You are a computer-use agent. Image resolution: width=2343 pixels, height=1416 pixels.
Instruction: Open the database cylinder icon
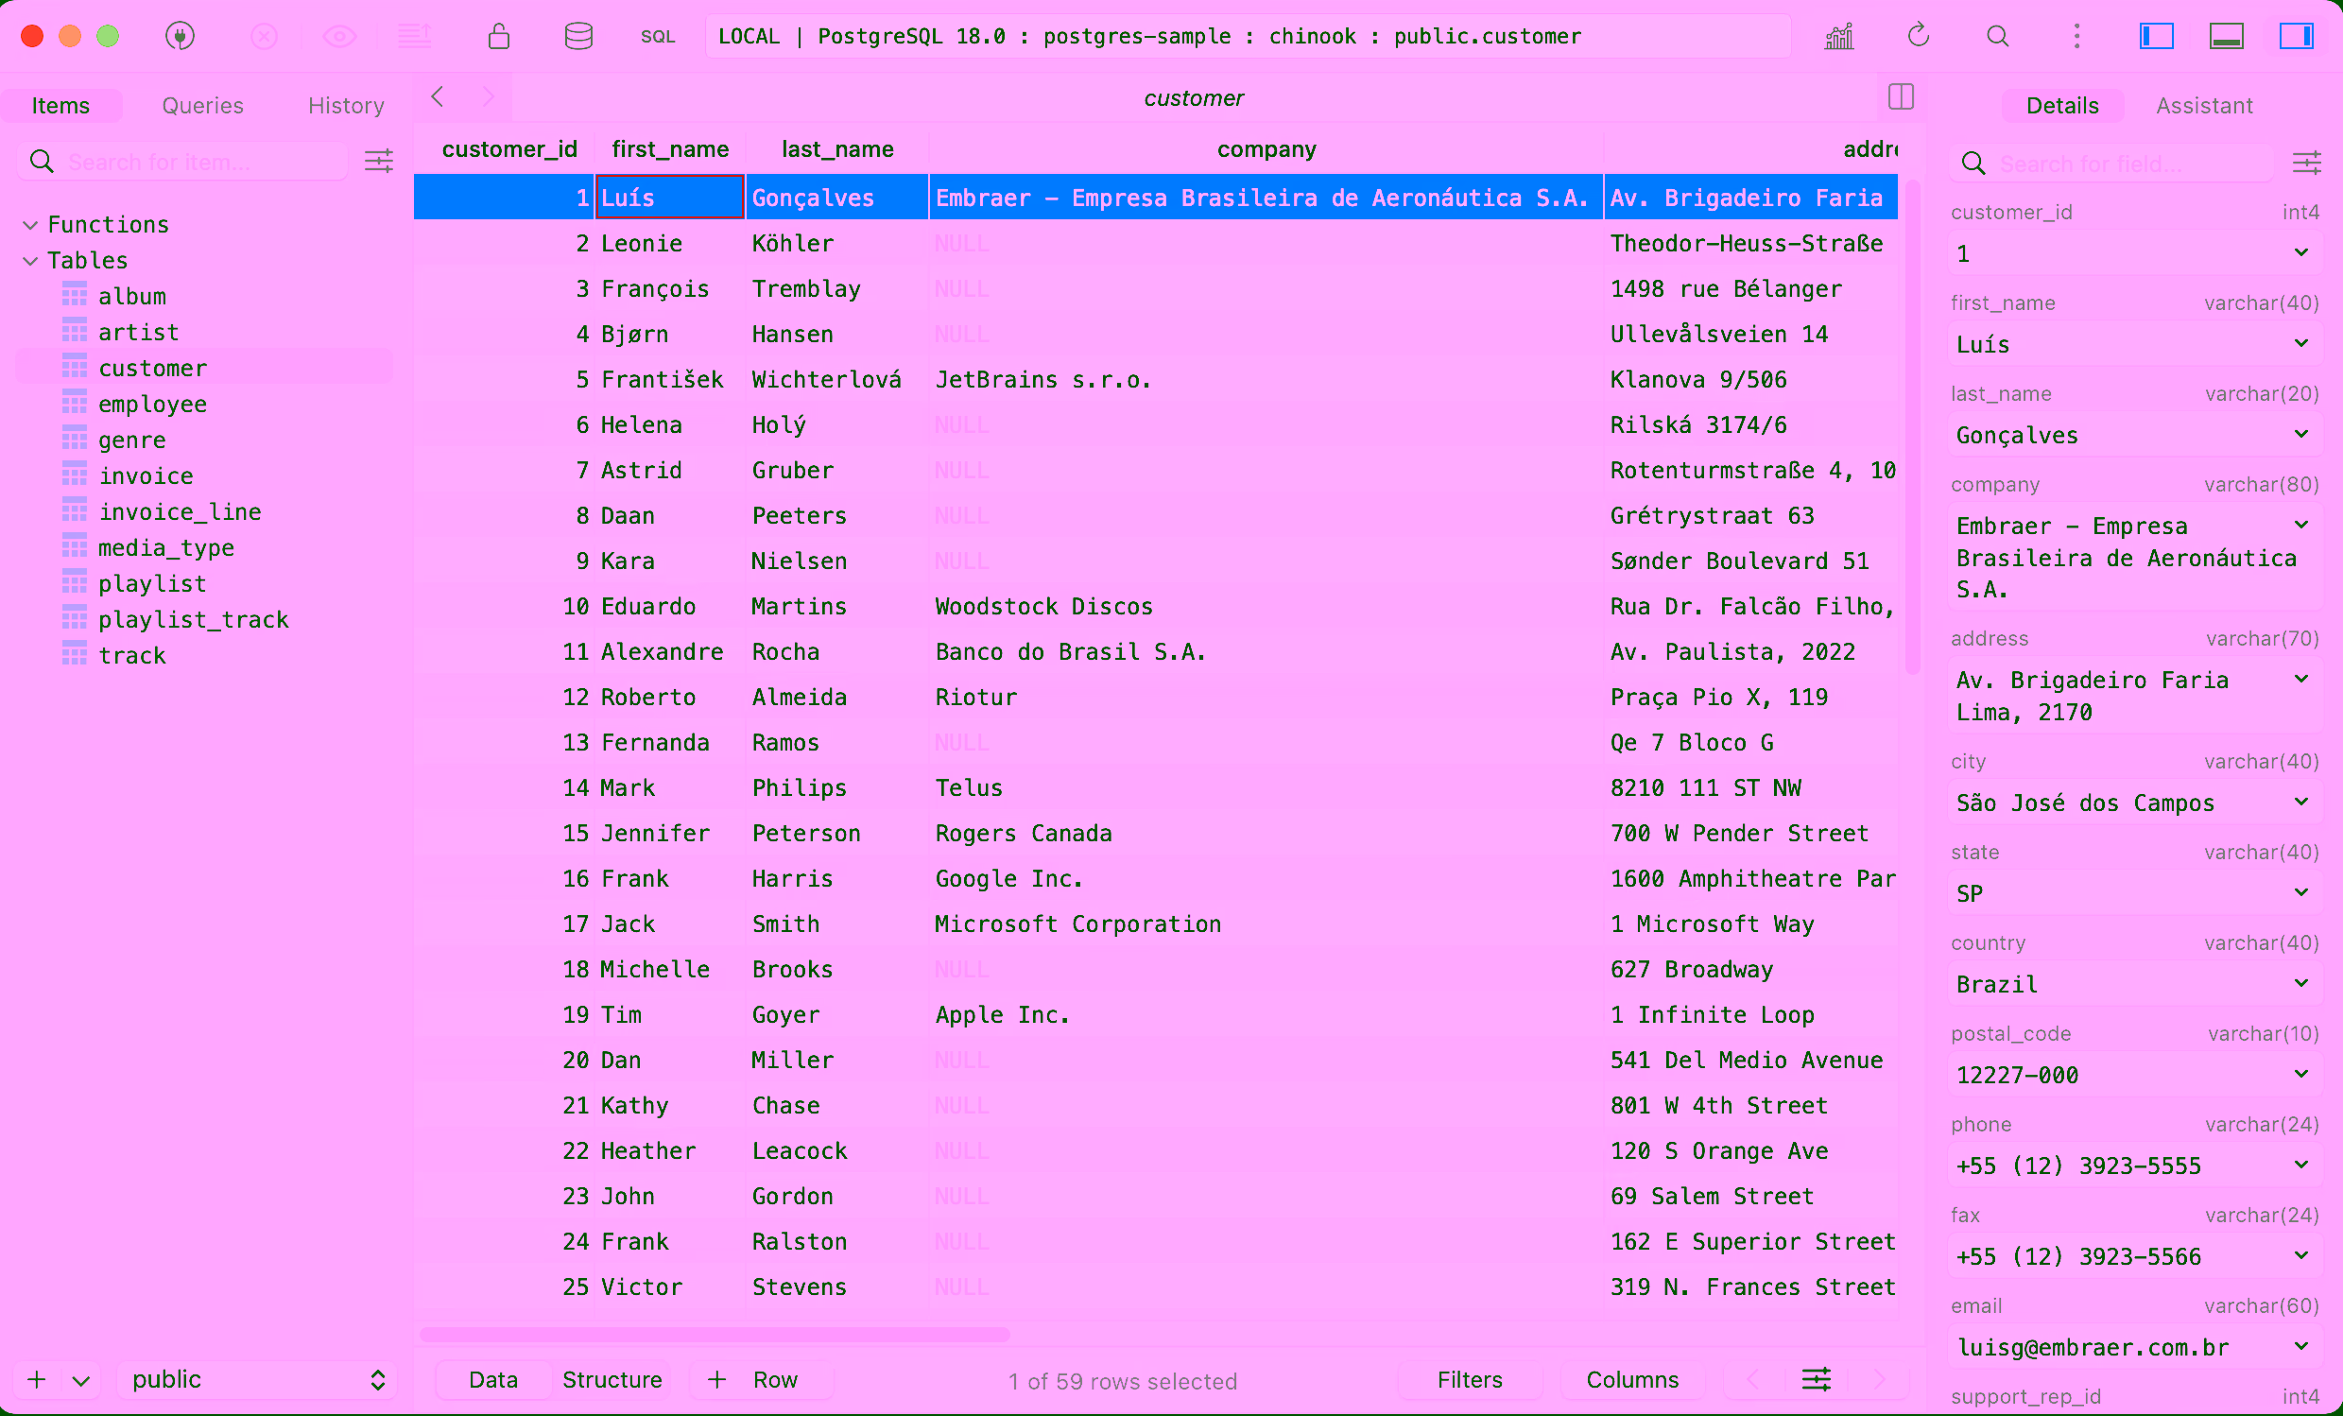[578, 36]
